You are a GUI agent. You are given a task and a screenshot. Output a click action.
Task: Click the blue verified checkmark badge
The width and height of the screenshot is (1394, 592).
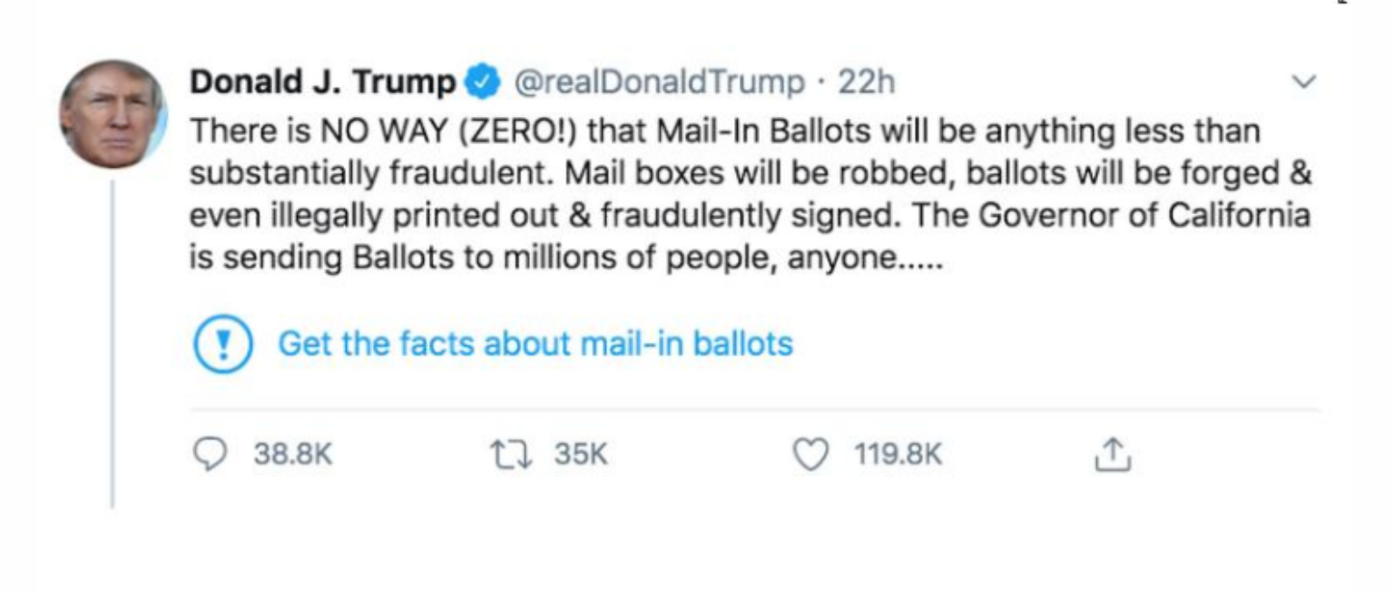pyautogui.click(x=481, y=83)
